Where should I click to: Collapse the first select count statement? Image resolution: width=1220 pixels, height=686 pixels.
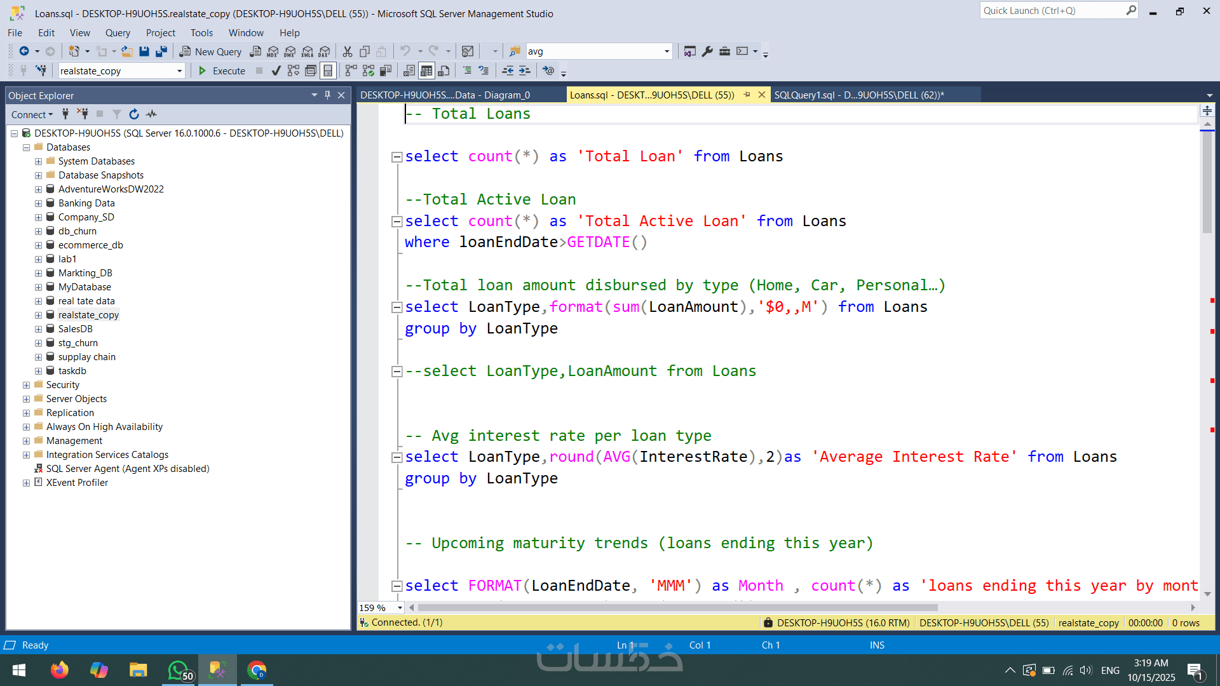click(396, 157)
